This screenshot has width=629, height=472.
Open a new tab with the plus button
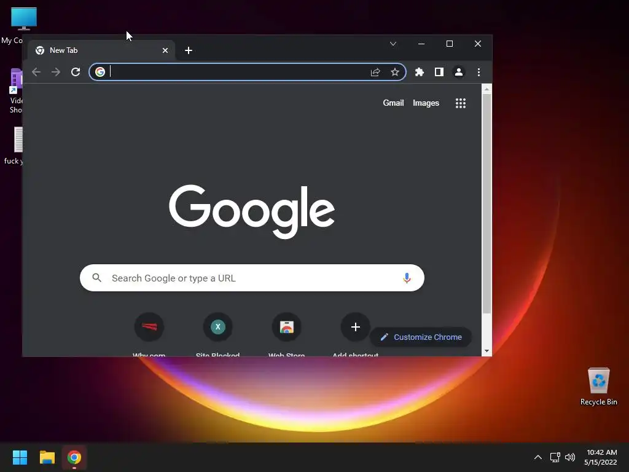pos(189,50)
